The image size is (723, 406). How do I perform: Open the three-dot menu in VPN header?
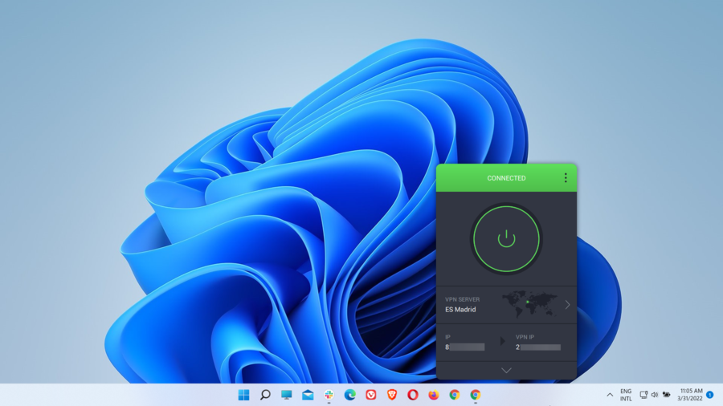(566, 178)
